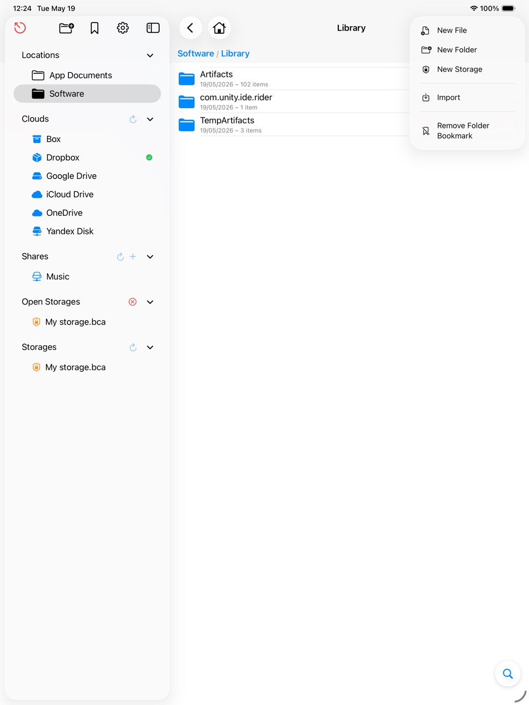Go back with the chevron button
The width and height of the screenshot is (529, 705).
[x=190, y=28]
